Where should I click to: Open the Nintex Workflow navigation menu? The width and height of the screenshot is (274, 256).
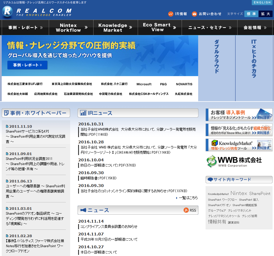pos(71,28)
